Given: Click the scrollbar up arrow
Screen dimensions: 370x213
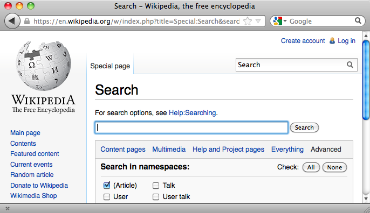Looking at the screenshot, I should pos(366,36).
